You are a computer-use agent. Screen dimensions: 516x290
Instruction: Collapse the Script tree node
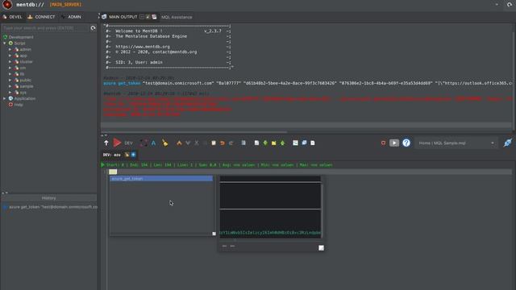pos(5,43)
